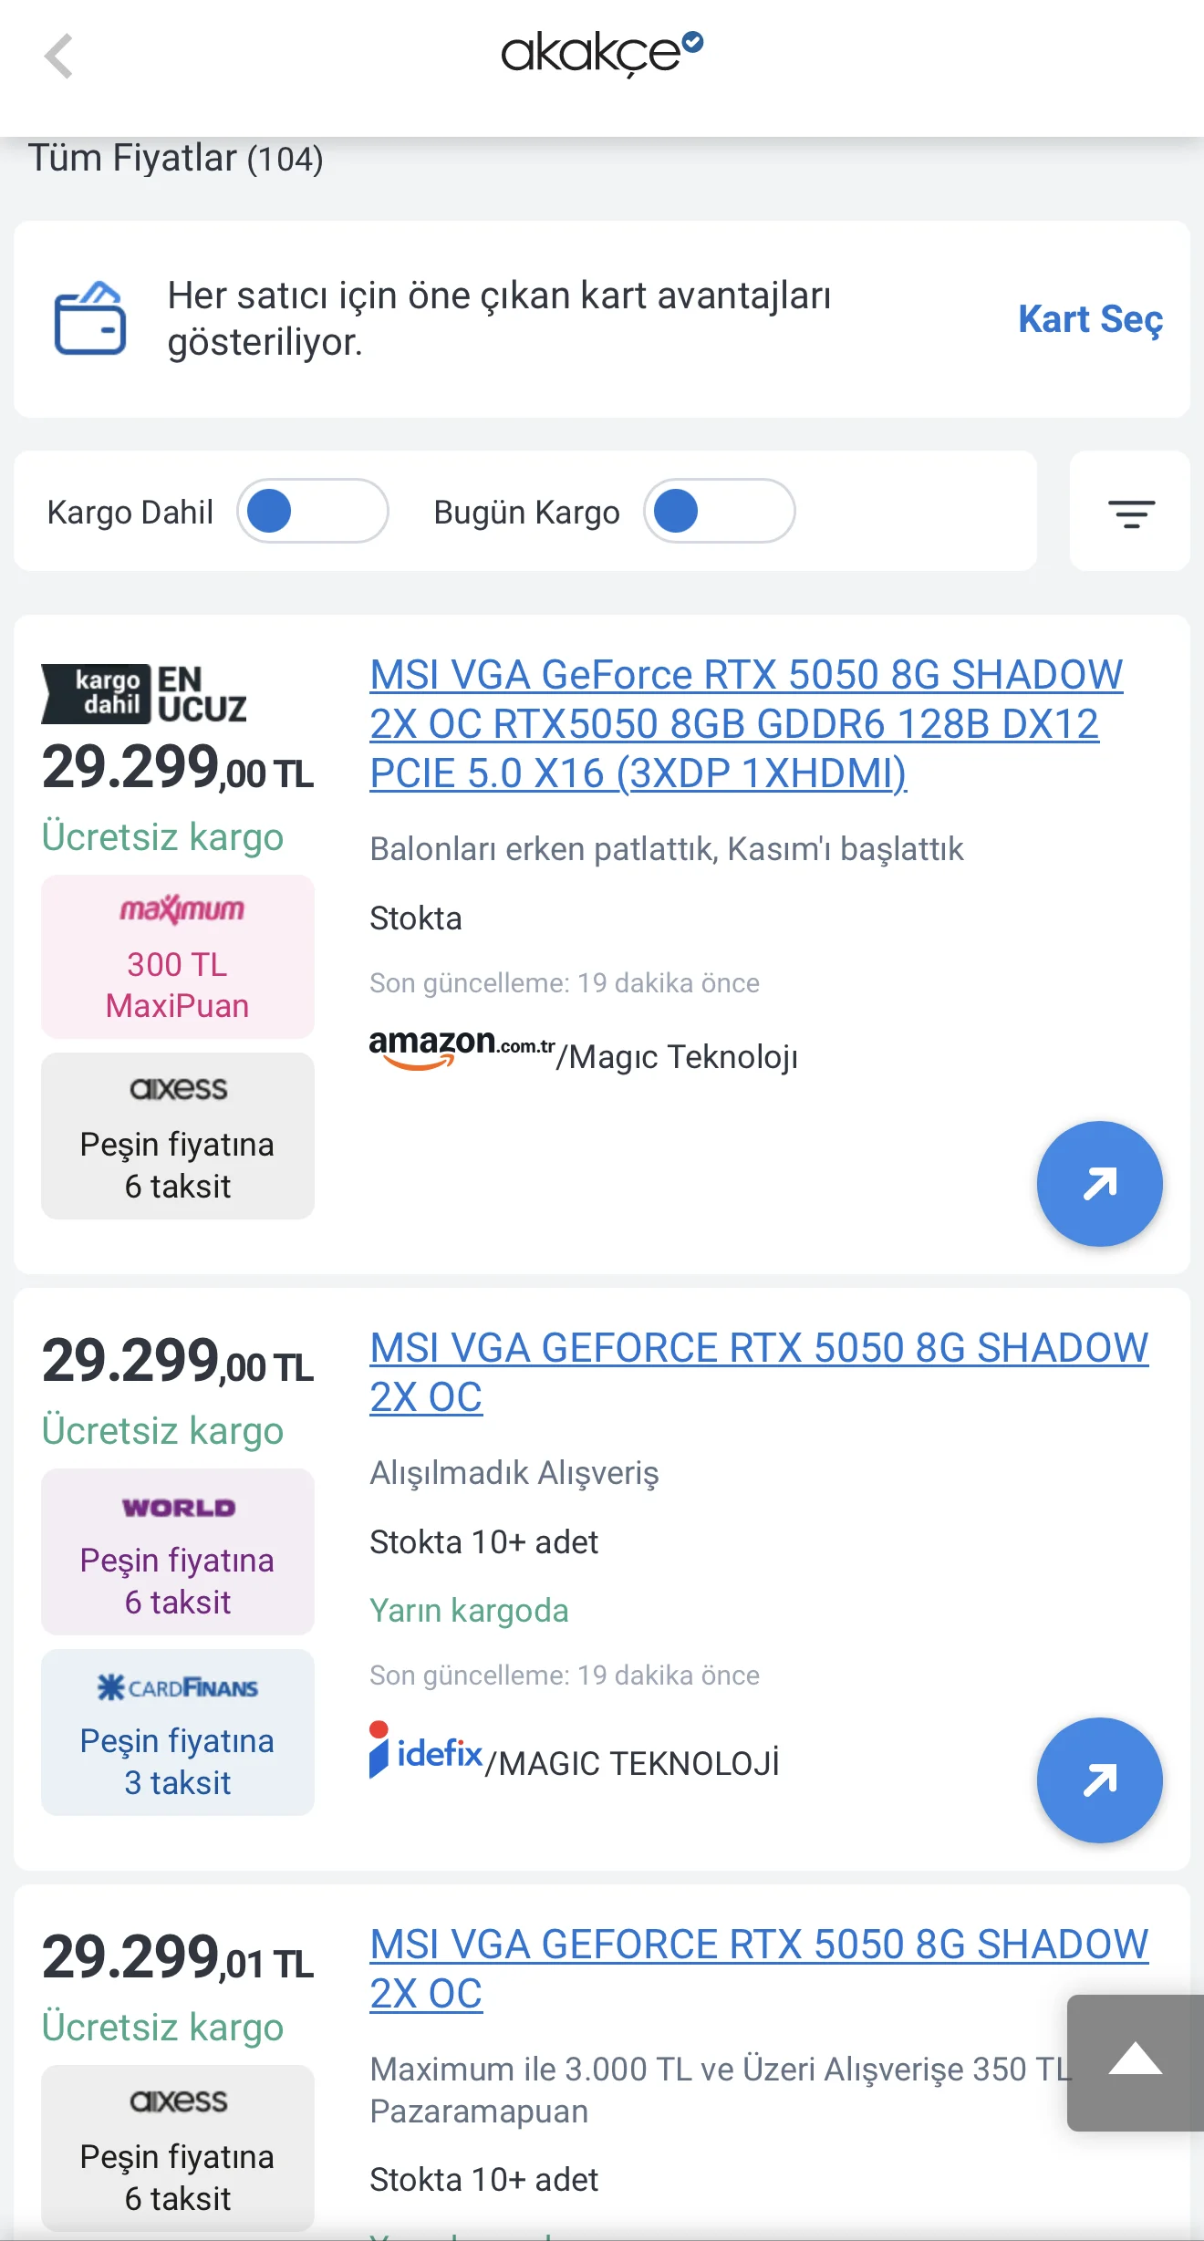Image resolution: width=1204 pixels, height=2241 pixels.
Task: Tap World Peşin fiyatına 6 taksit offer
Action: click(178, 1551)
